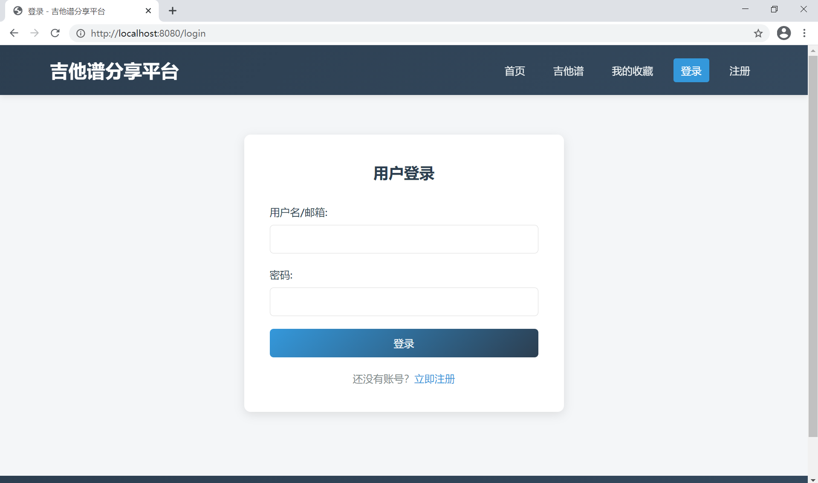818x483 pixels.
Task: Follow the 立即注册 link
Action: [x=434, y=379]
